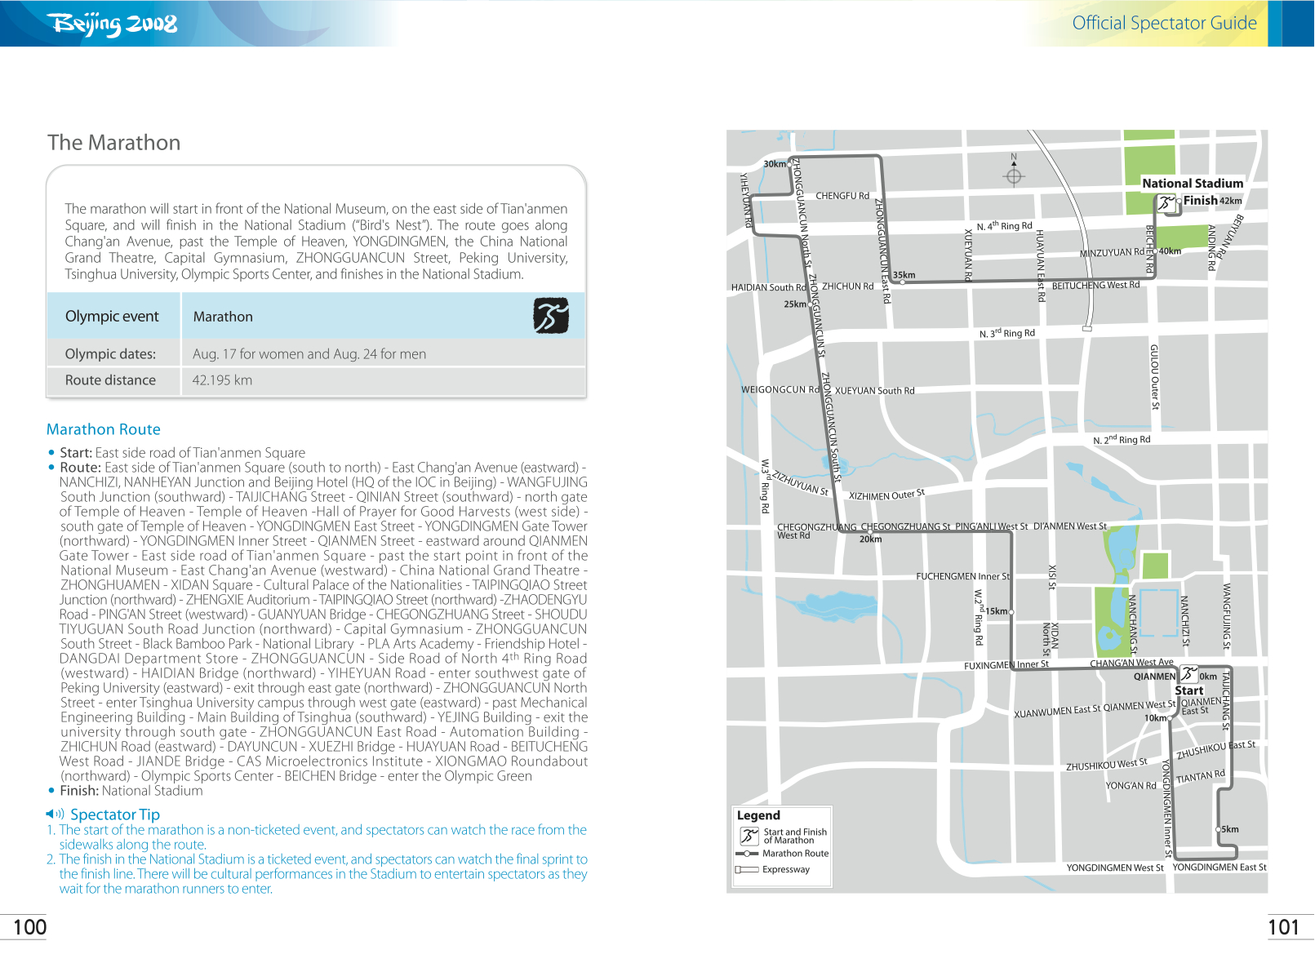Click the 'Spectator Tip' heading
1315x972 pixels.
pyautogui.click(x=115, y=814)
